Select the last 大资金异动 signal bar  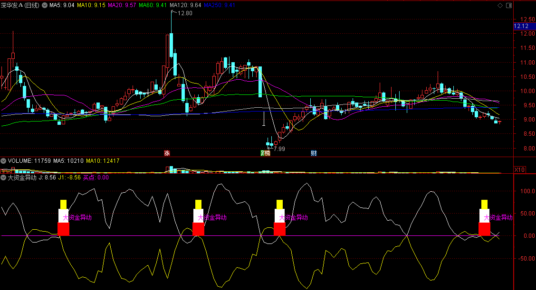(x=484, y=218)
